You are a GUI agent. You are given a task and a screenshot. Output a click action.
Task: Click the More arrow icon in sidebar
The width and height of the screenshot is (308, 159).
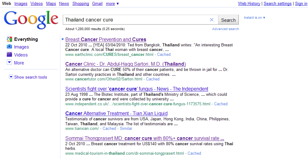(9, 63)
